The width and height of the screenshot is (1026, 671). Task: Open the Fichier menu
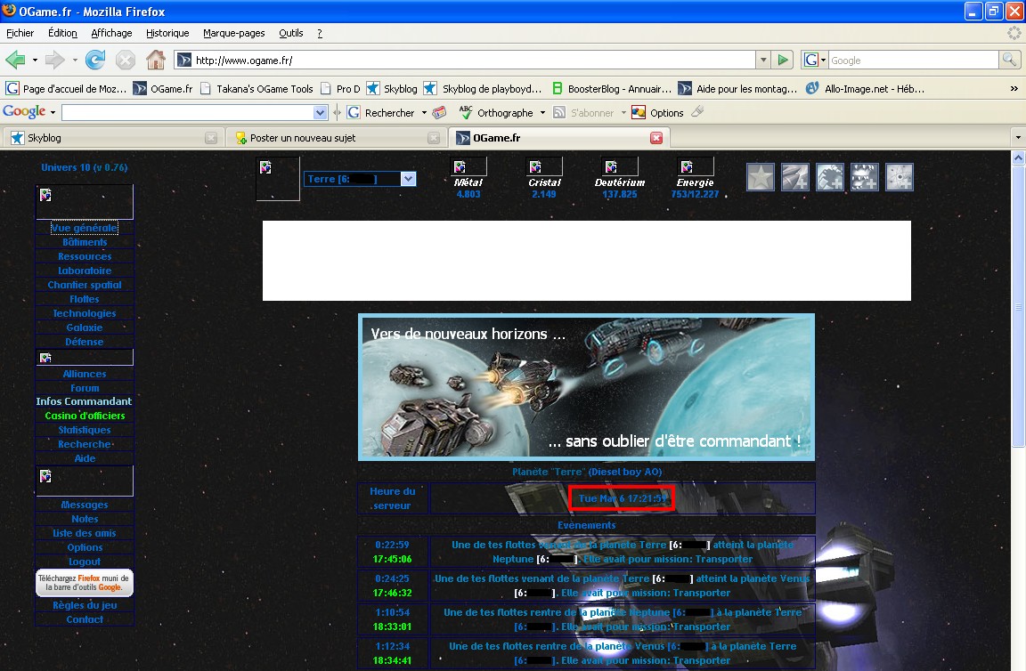20,33
